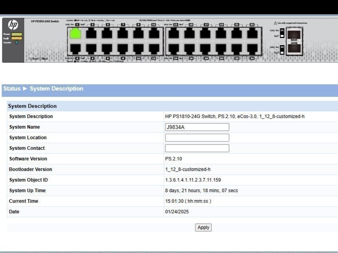Click the System Description breadcrumb title
This screenshot has width=338, height=253.
(57, 89)
